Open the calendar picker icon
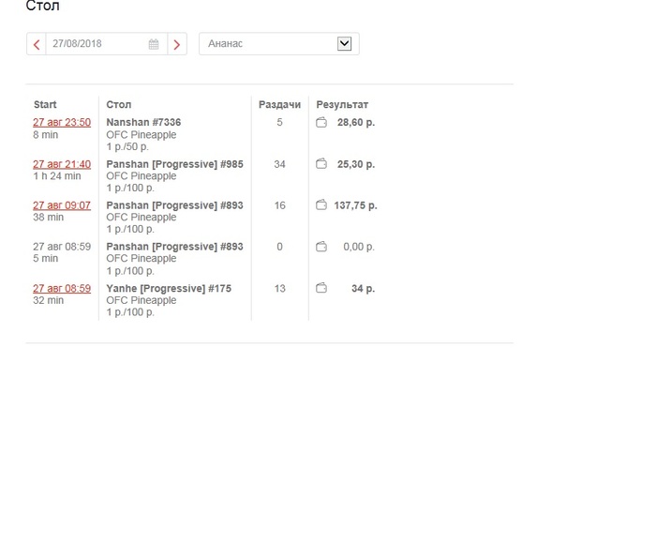 [x=154, y=44]
